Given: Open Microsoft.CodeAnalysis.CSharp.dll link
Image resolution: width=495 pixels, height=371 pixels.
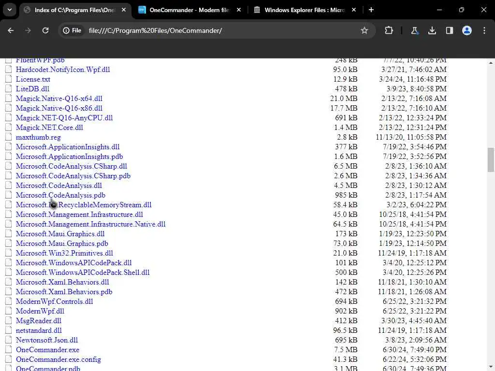Looking at the screenshot, I should (x=72, y=166).
